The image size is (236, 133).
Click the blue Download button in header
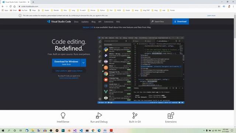click(180, 21)
